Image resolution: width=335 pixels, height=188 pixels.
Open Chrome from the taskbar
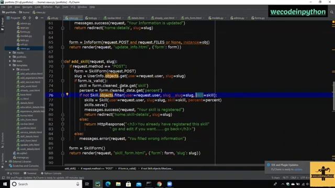pyautogui.click(x=159, y=184)
